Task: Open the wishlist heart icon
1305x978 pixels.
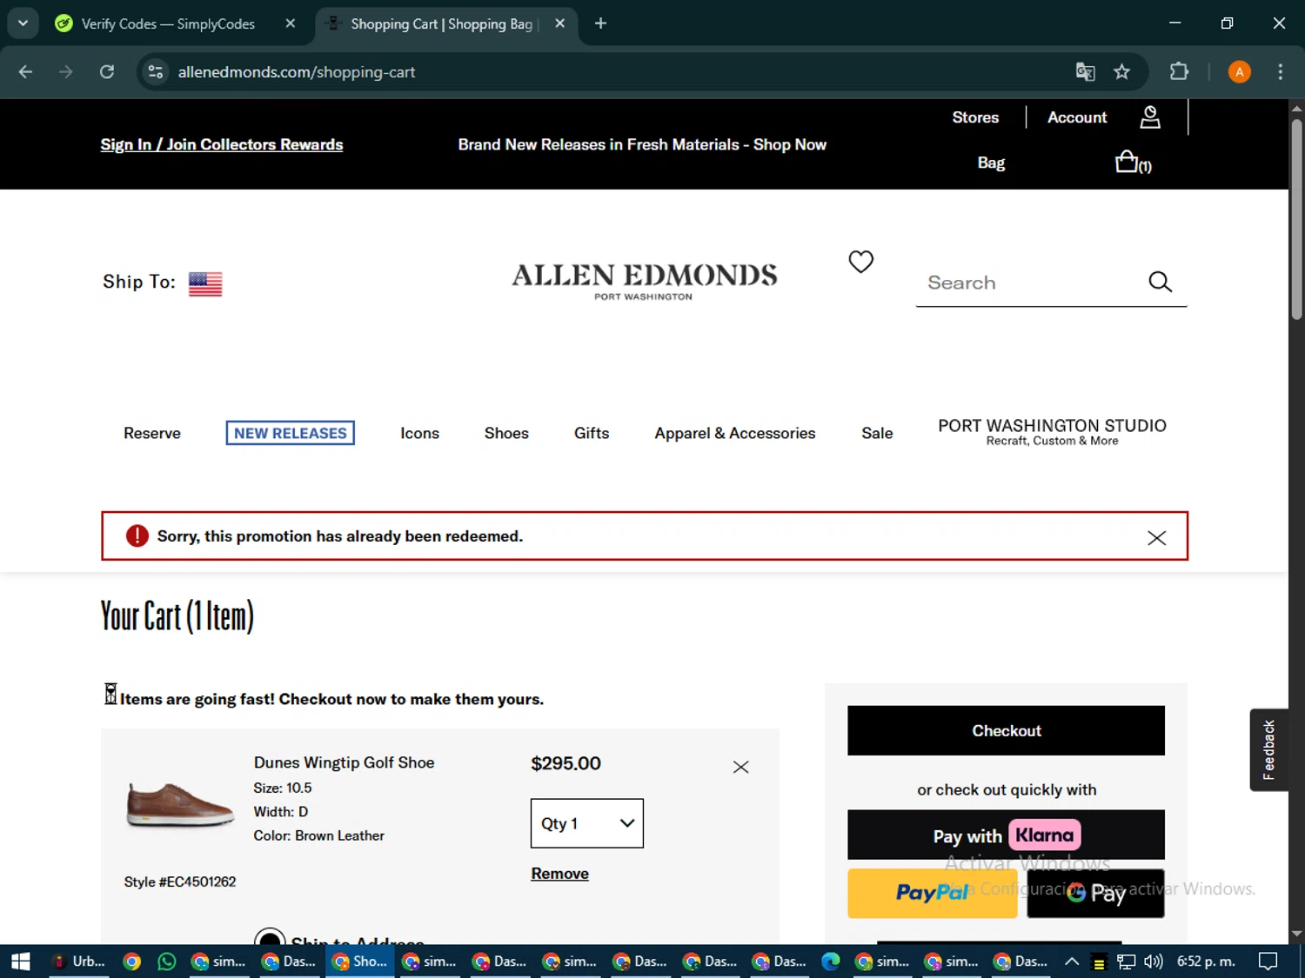Action: [860, 261]
